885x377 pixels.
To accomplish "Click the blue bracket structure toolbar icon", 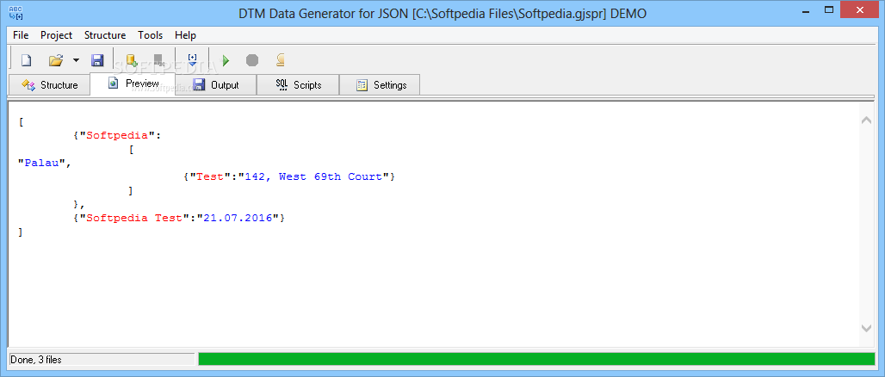I will (192, 60).
